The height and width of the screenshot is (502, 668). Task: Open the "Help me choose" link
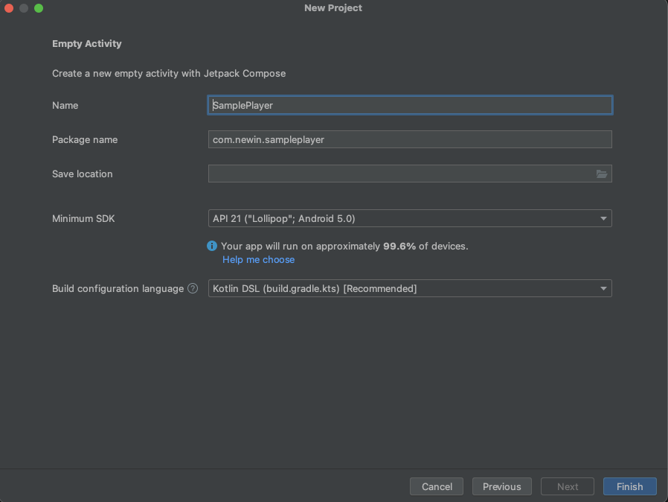(258, 260)
